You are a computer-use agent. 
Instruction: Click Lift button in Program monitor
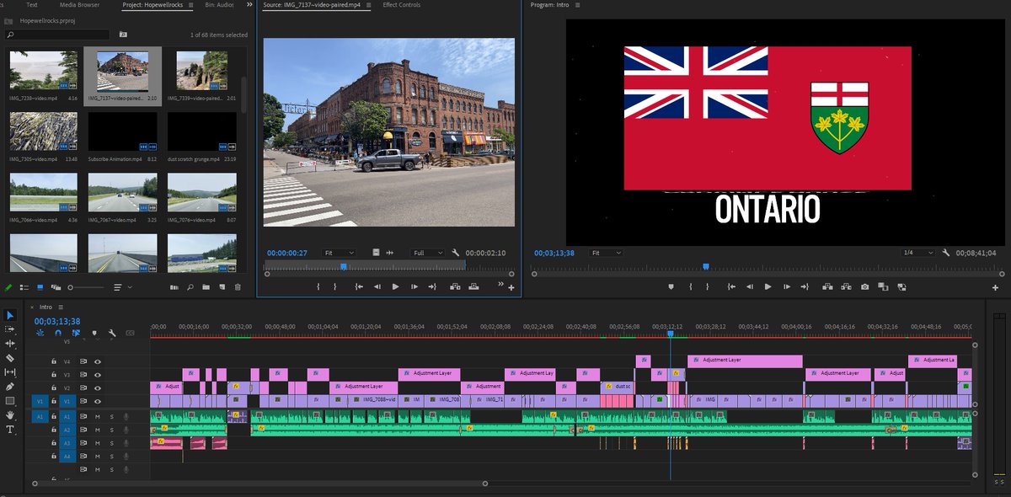point(826,286)
